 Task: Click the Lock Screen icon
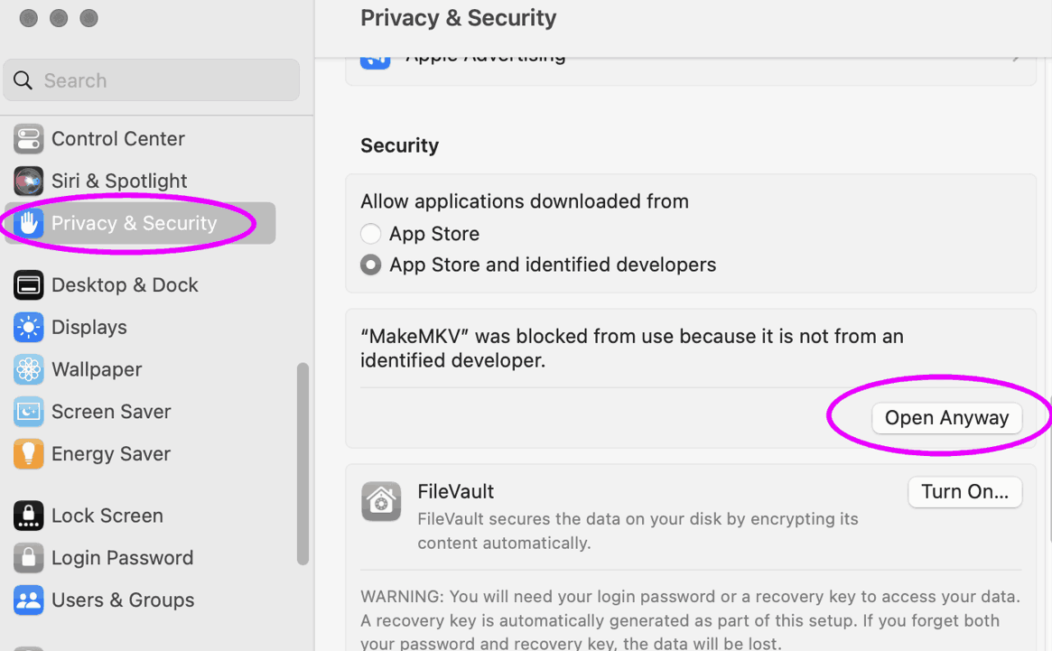(28, 516)
